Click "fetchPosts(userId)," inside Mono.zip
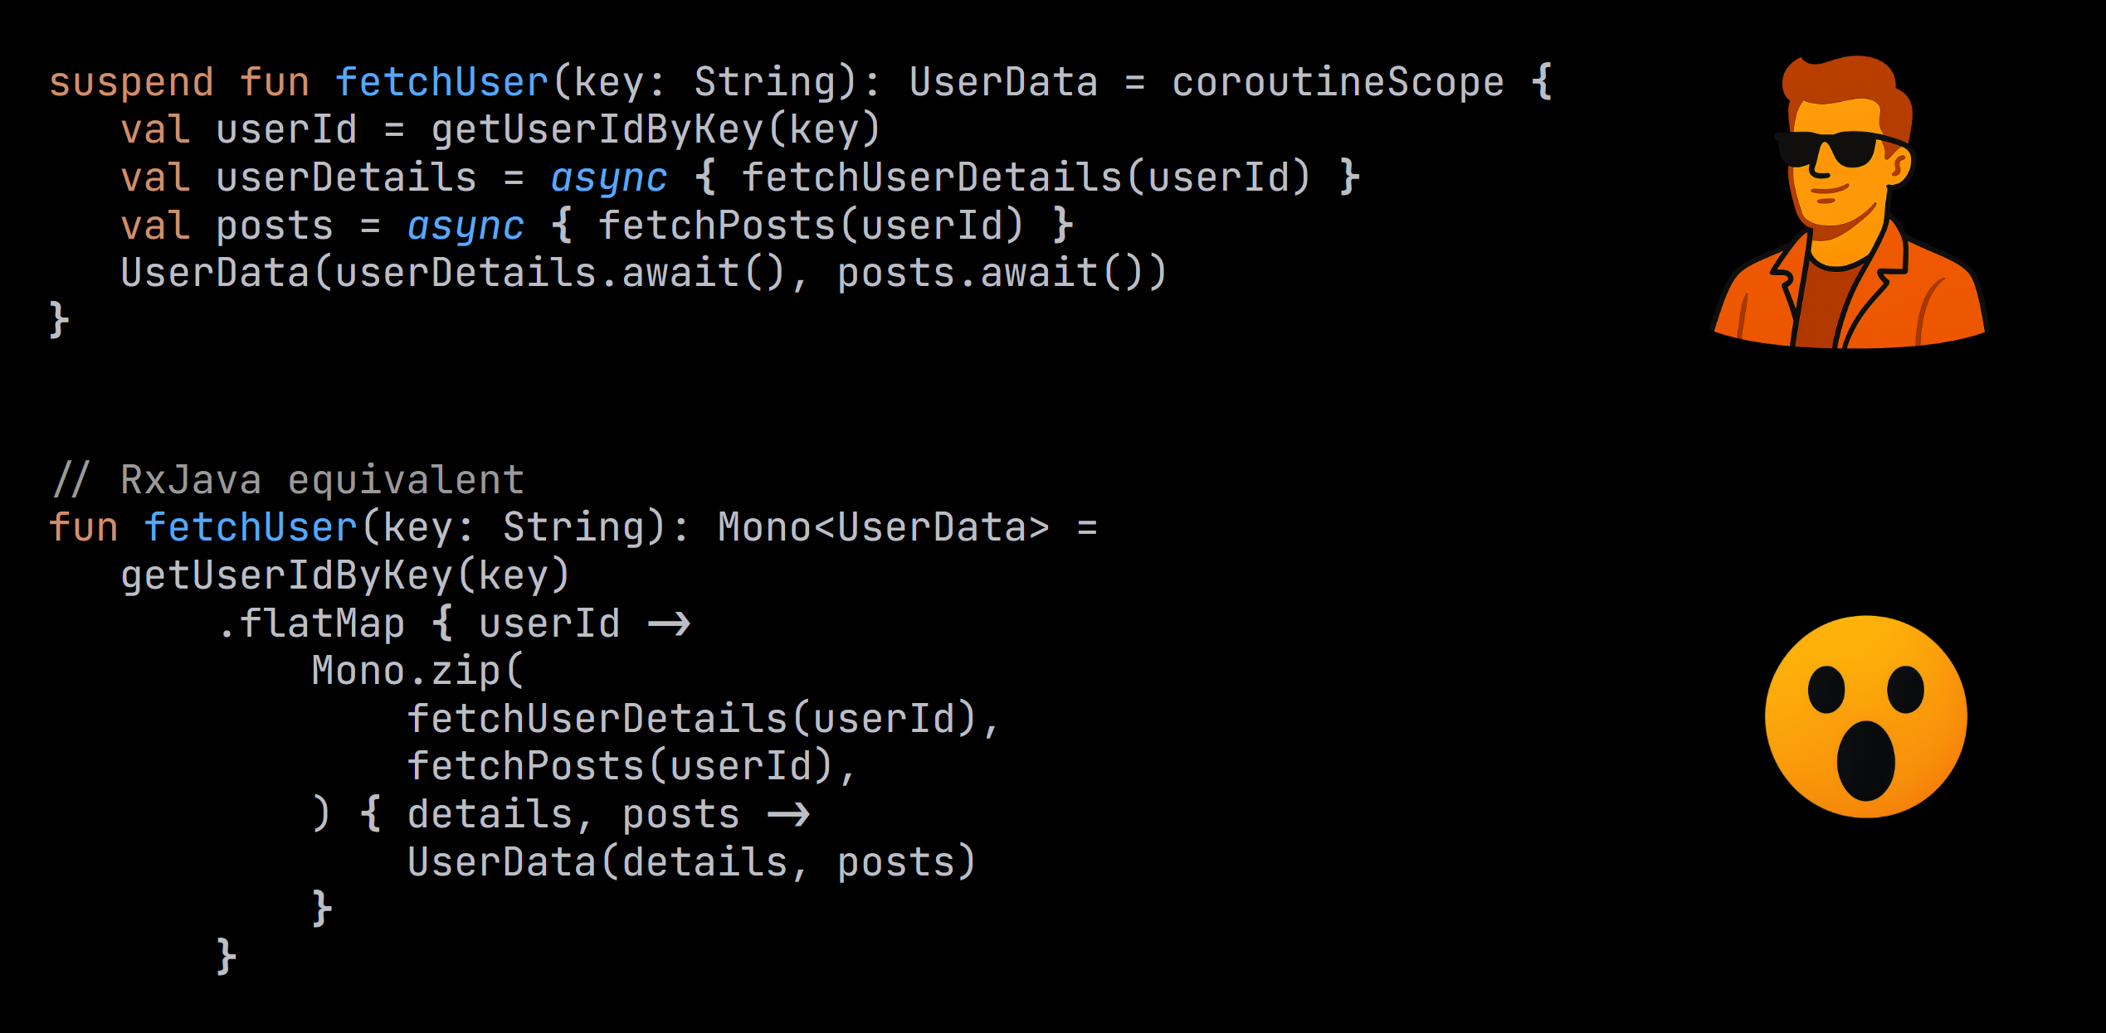2106x1033 pixels. tap(631, 766)
